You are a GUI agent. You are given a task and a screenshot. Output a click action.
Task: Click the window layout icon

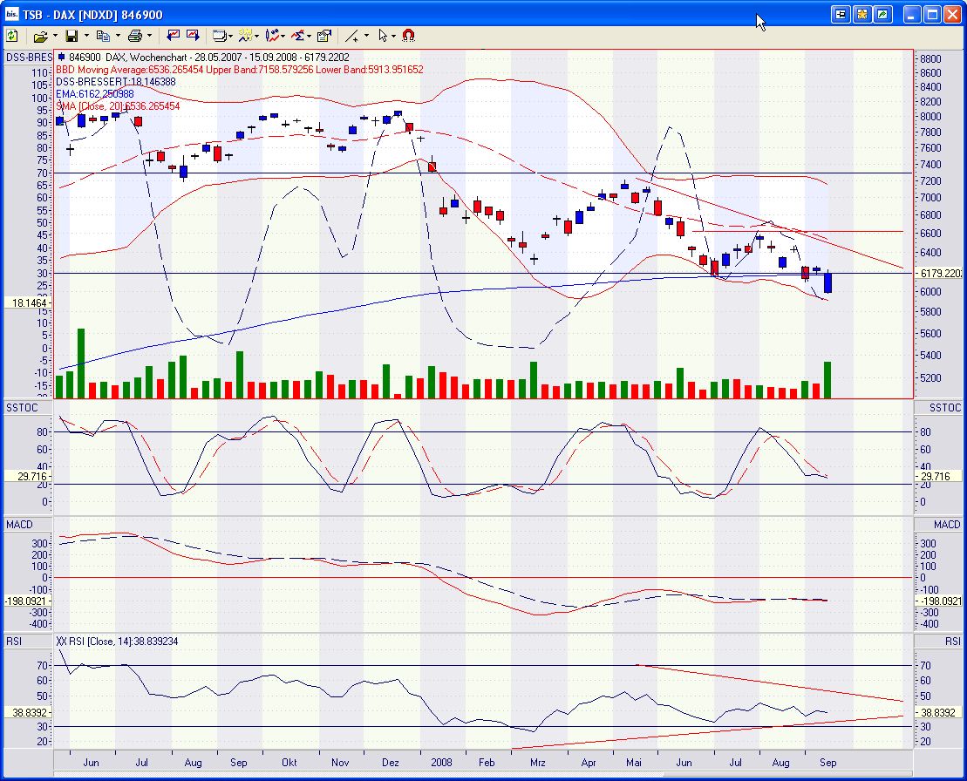[x=219, y=36]
